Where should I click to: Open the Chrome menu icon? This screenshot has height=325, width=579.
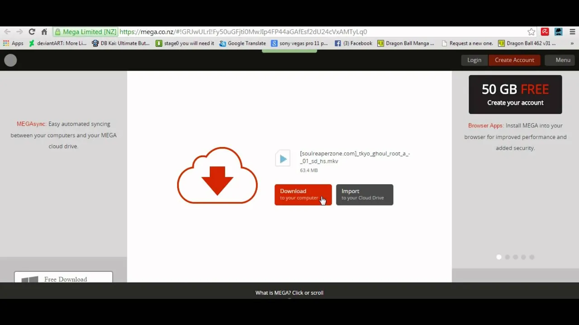point(572,32)
